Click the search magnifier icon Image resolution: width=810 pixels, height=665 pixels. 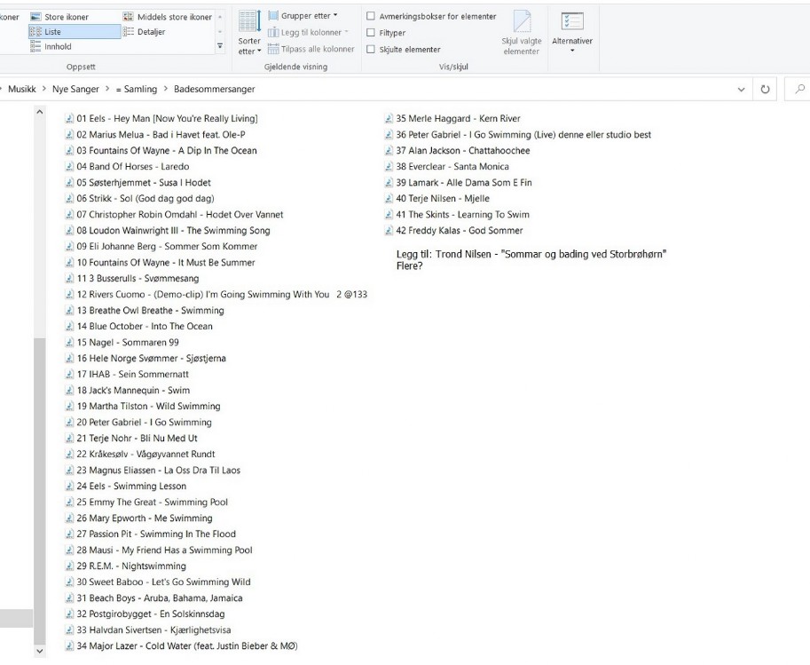point(800,89)
